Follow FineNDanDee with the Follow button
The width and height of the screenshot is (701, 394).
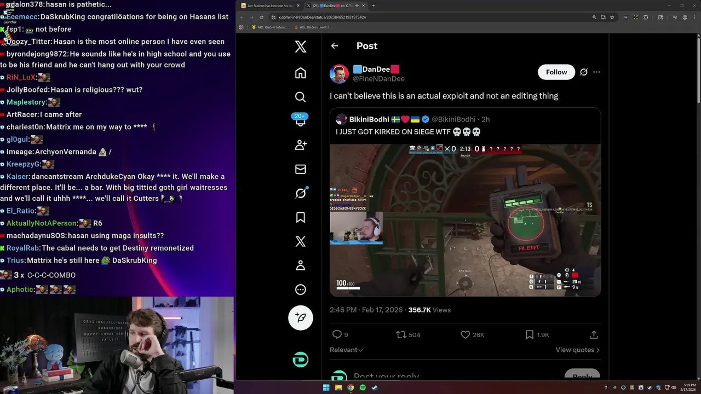[556, 72]
